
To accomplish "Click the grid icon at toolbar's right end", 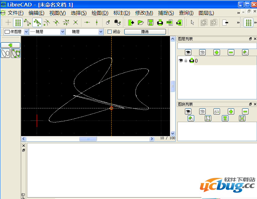I will (249, 22).
